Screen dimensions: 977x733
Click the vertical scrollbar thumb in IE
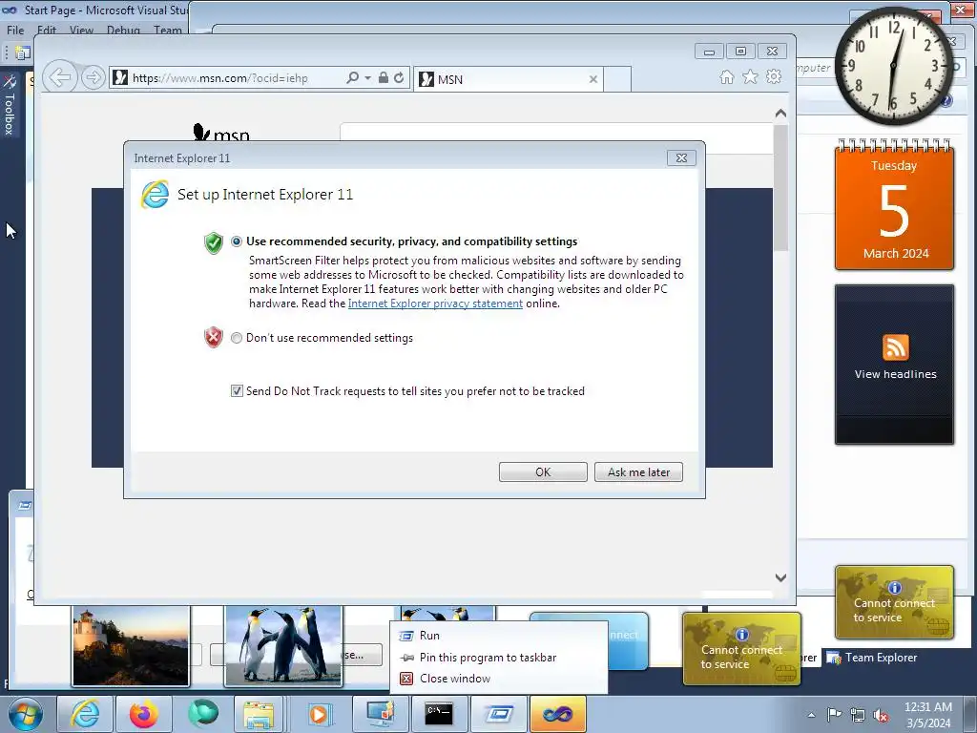pos(780,187)
